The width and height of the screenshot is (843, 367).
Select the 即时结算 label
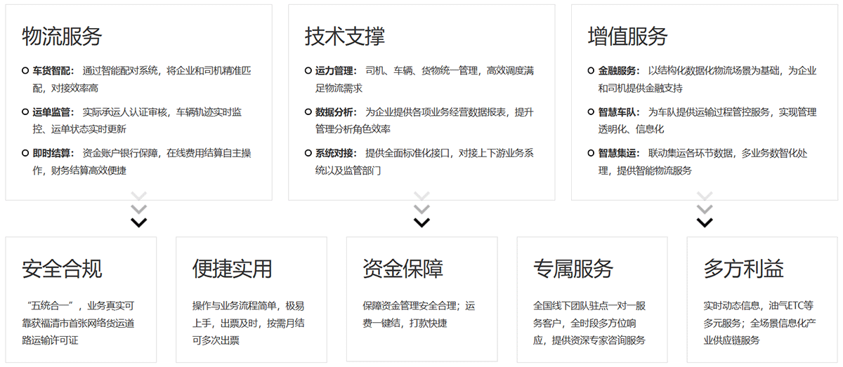pos(53,152)
